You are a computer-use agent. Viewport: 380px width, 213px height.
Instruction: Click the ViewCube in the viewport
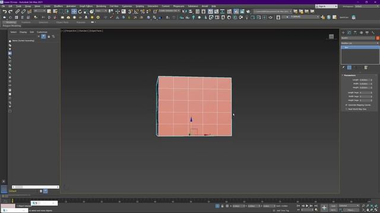(x=331, y=37)
